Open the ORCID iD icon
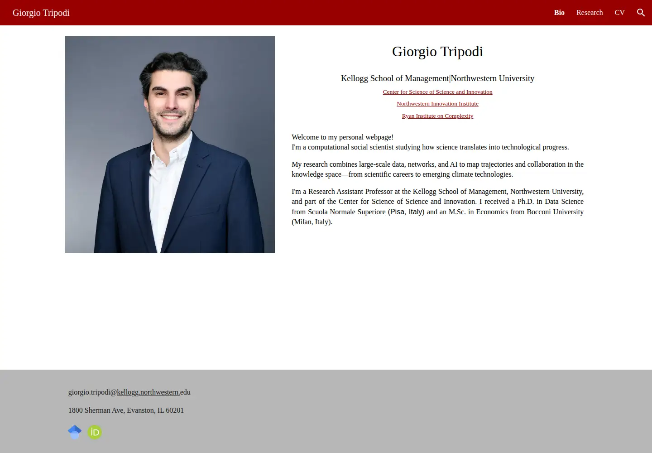Image resolution: width=652 pixels, height=453 pixels. 95,432
